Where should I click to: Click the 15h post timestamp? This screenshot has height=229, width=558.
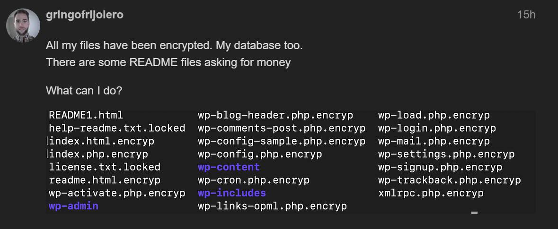point(526,15)
